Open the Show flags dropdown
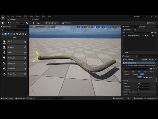 point(53,27)
